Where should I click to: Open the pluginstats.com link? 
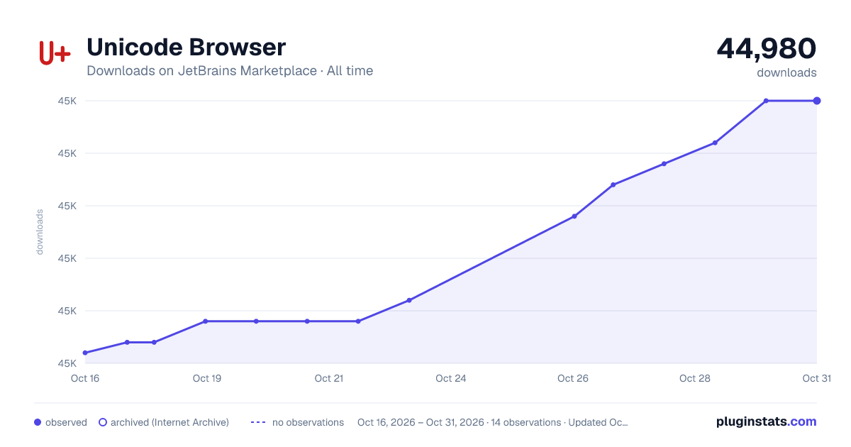(766, 421)
